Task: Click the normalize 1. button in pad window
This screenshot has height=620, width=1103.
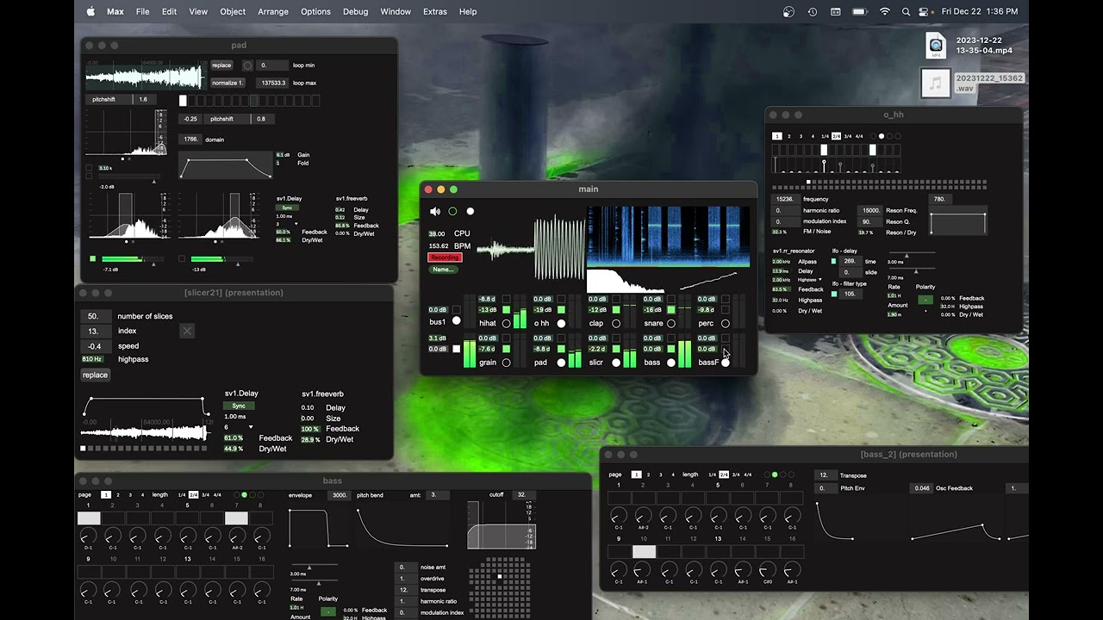Action: pos(227,83)
